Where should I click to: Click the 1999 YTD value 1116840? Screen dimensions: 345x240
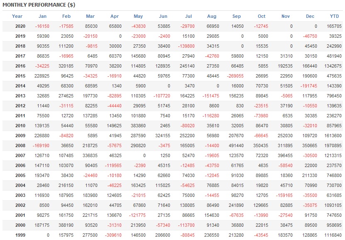click(x=333, y=235)
